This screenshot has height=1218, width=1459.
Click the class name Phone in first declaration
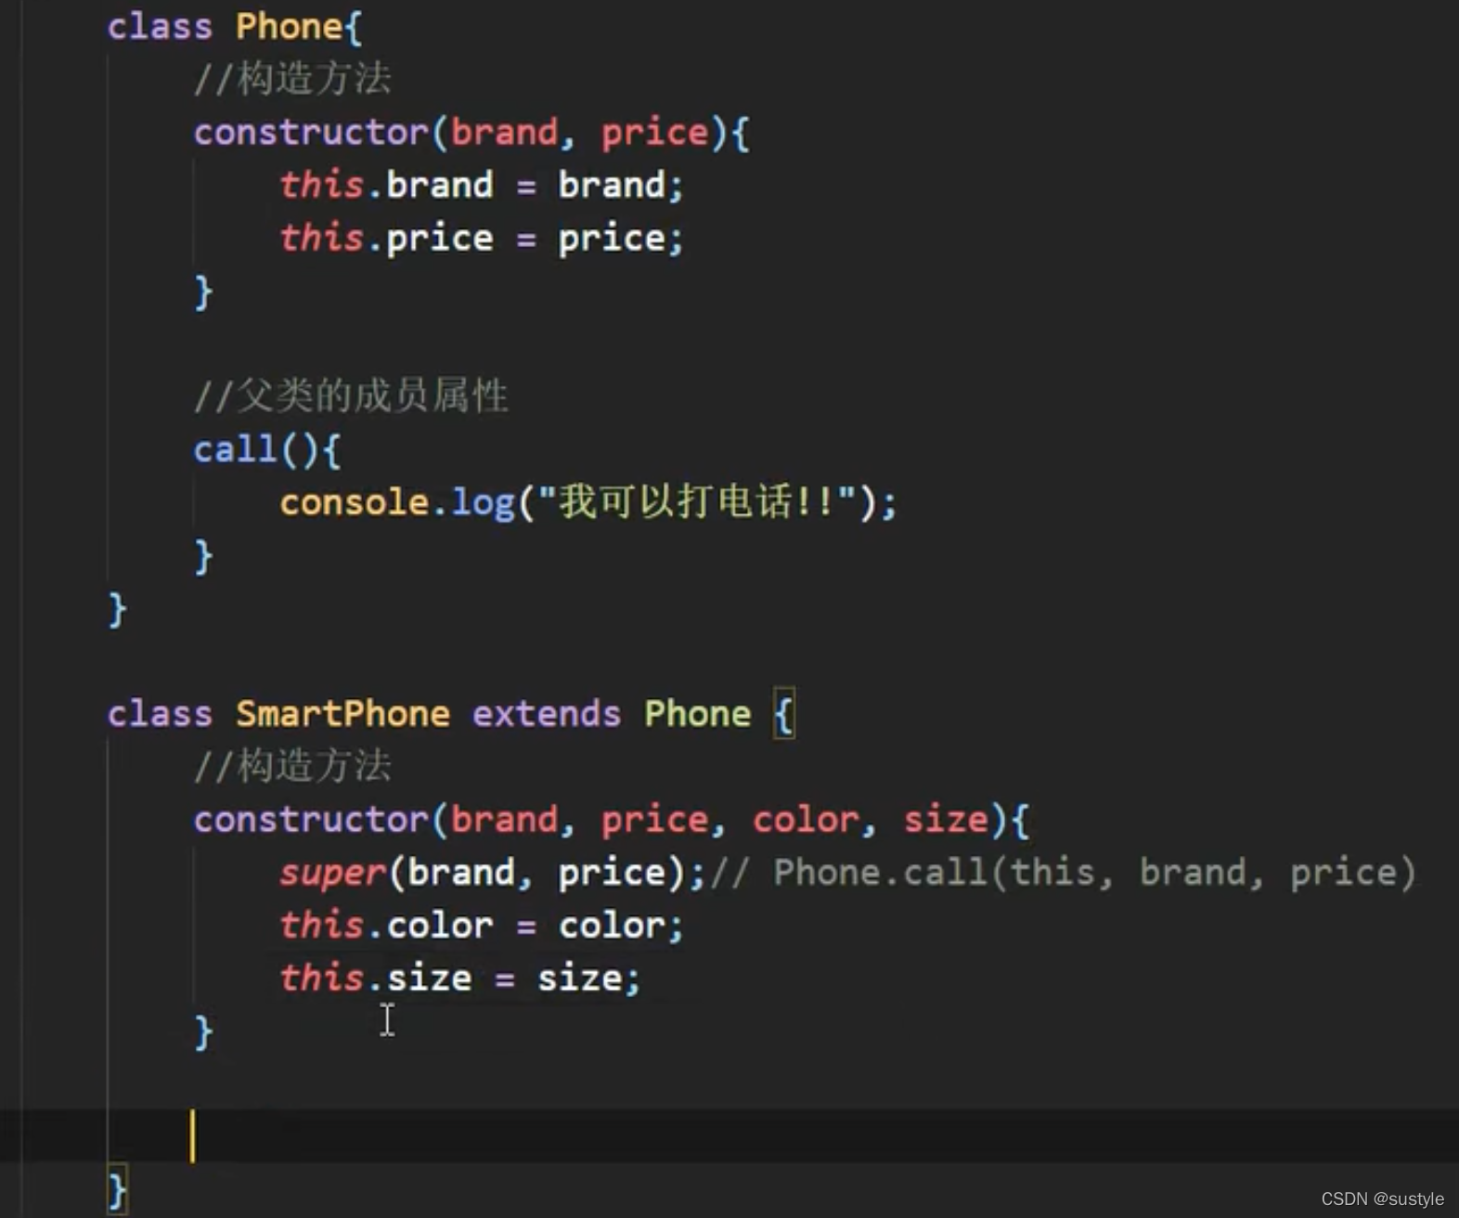(x=289, y=26)
